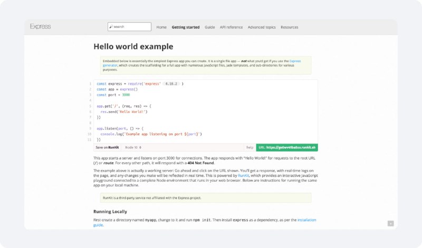Screen dimensions: 422x248
Task: Click Save on RunKit button
Action: 107,147
